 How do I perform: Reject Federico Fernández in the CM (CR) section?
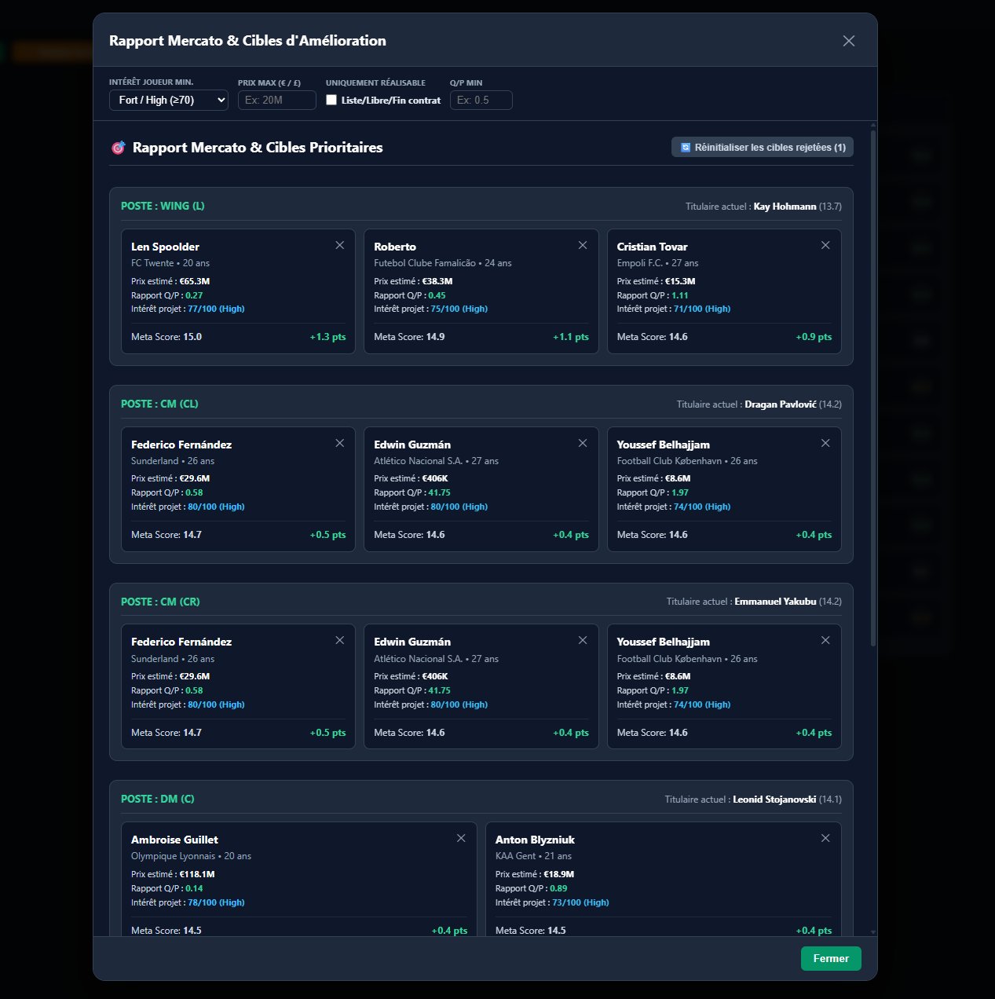point(340,640)
